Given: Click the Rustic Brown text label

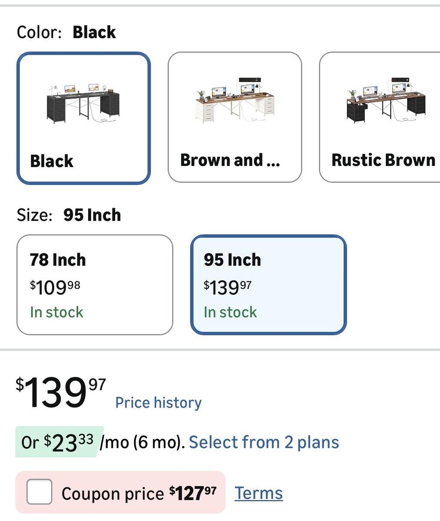Looking at the screenshot, I should pos(383,160).
